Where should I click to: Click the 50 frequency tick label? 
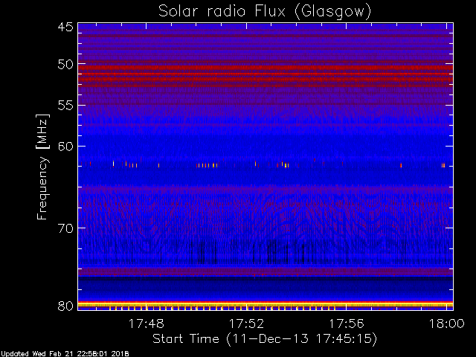pos(65,65)
